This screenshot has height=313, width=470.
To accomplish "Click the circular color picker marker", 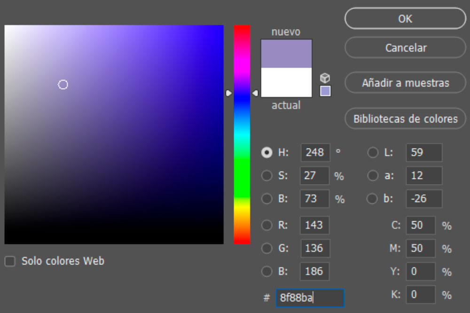I will point(63,85).
